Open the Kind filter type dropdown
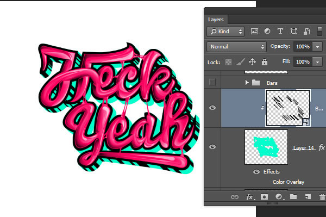 (x=225, y=32)
